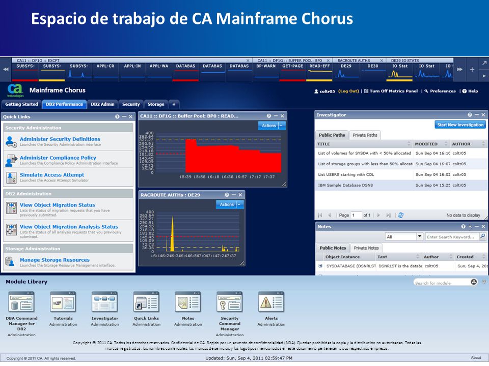Sort Investigator list by the TITLE column
489x366 pixels.
tap(364, 144)
